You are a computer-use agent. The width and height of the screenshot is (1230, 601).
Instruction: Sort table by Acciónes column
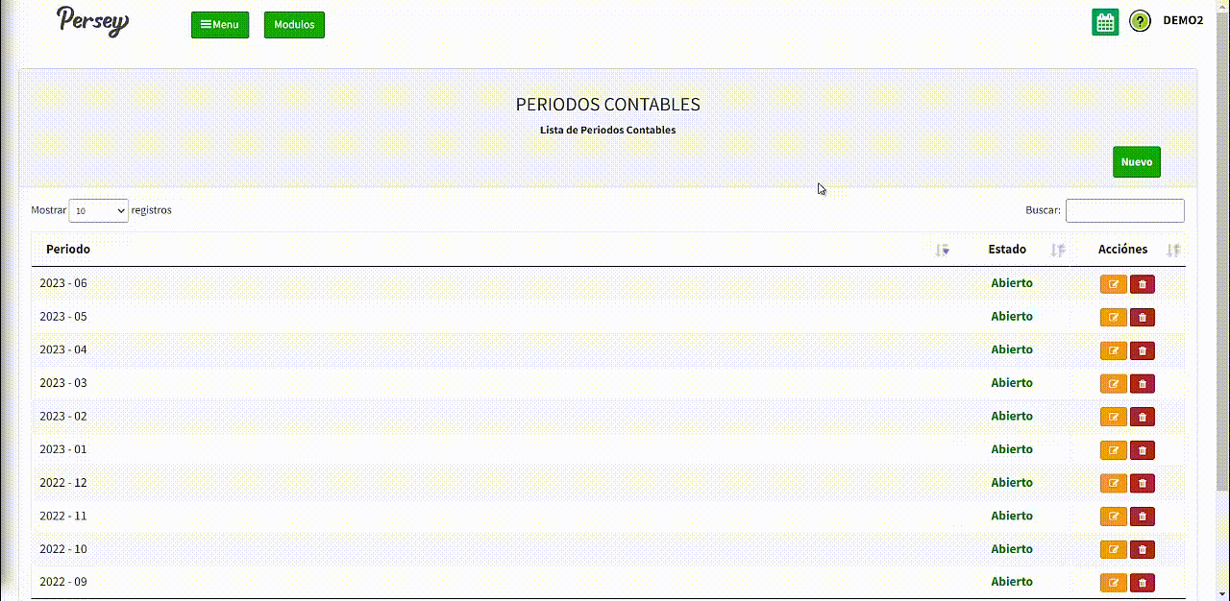point(1122,250)
